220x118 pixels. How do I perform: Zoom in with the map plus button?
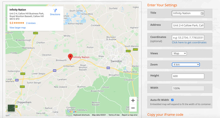point(133,100)
